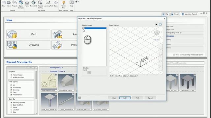Cancel the import dialog
Viewport: 211px width, 118px height.
coord(150,98)
